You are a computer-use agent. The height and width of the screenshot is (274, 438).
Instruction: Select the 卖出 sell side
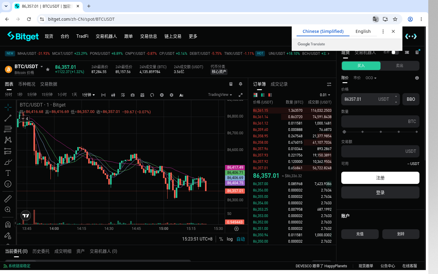point(400,66)
